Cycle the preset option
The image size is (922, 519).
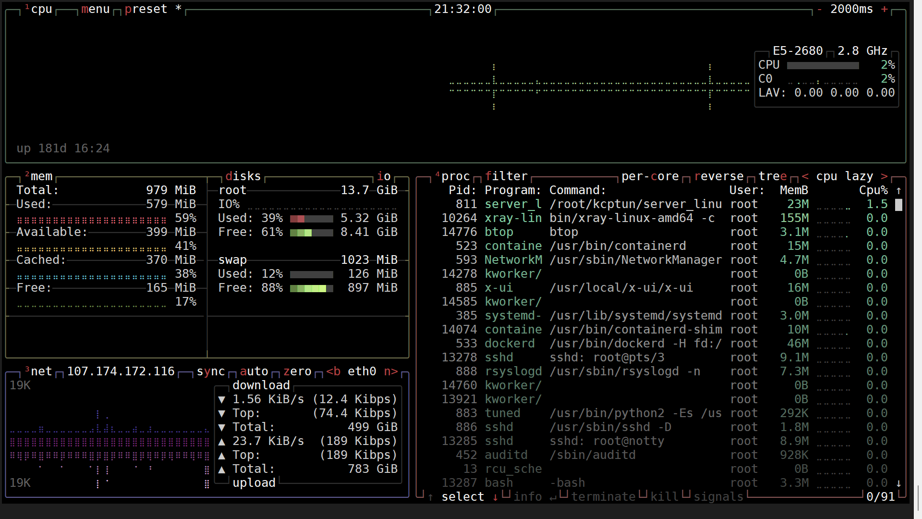(146, 9)
